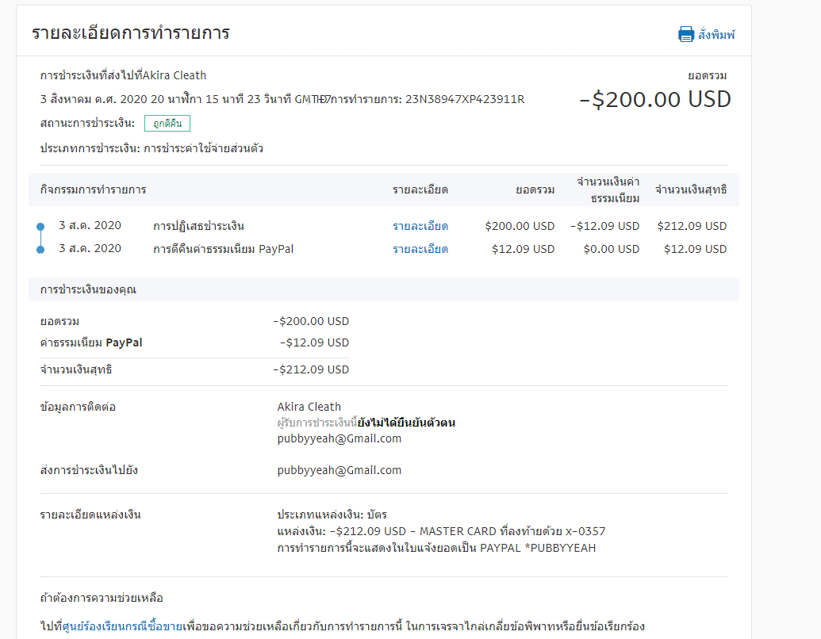Click the การตีคืนค่าธรรมเนียม PayPal activity entry
This screenshot has height=639, width=821.
(x=224, y=249)
